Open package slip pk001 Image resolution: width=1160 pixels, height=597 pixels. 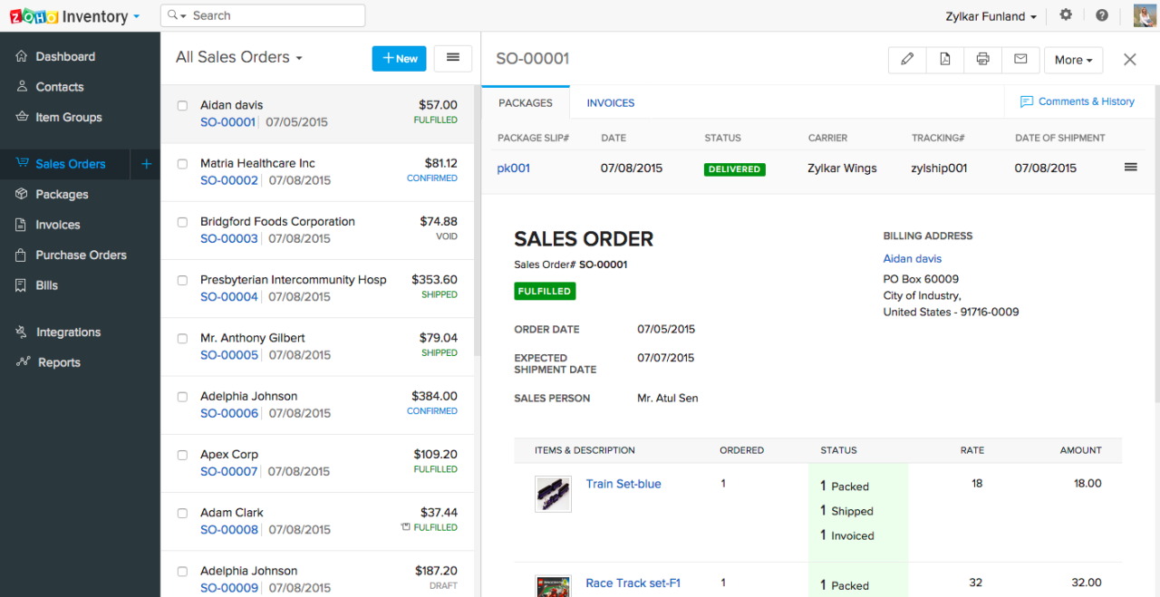[512, 168]
